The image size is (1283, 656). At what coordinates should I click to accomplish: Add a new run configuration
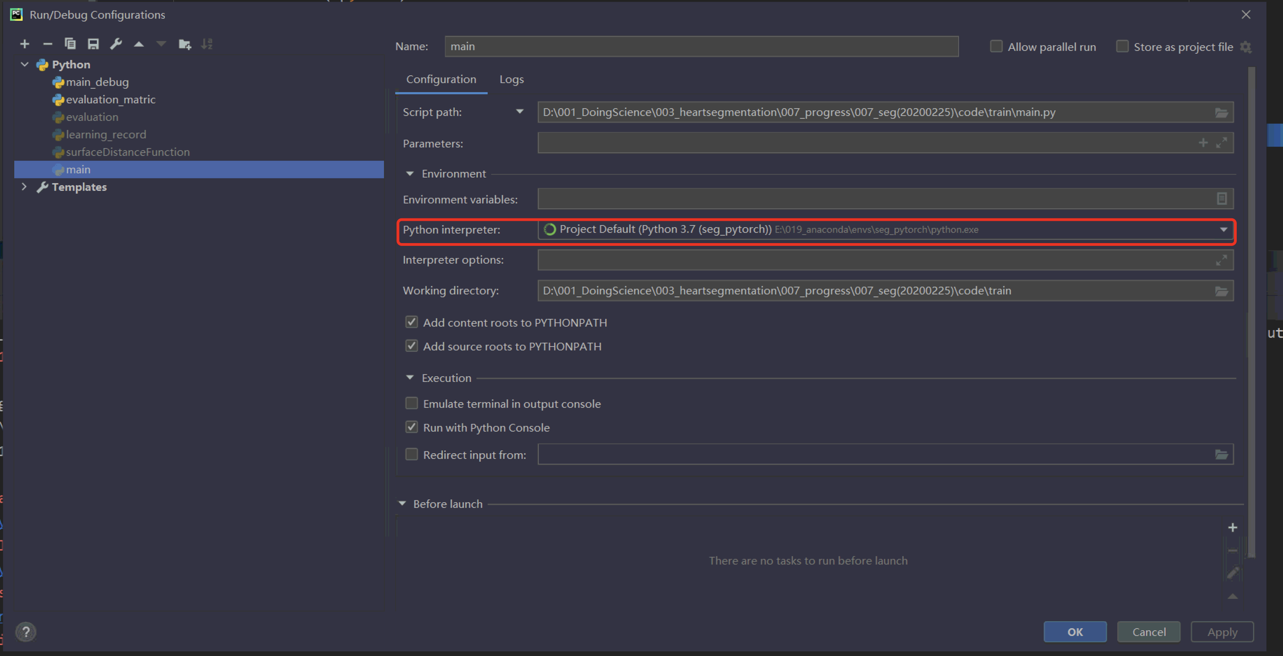[x=24, y=44]
